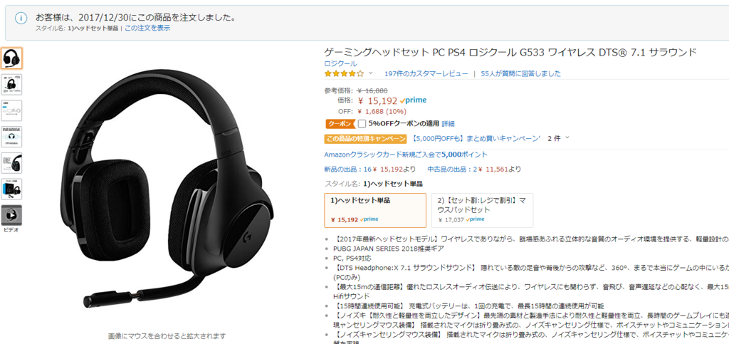
Task: Click the orange クーポン badge
Action: click(340, 124)
